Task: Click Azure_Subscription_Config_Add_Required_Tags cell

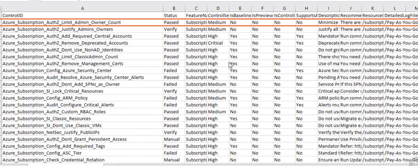Action: (x=82, y=146)
